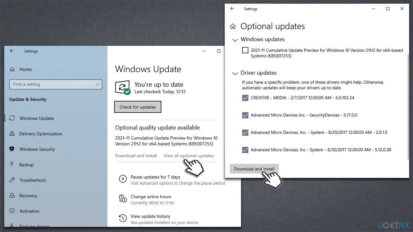Click the "Optional quality update available" heading
The height and width of the screenshot is (232, 413).
point(157,128)
